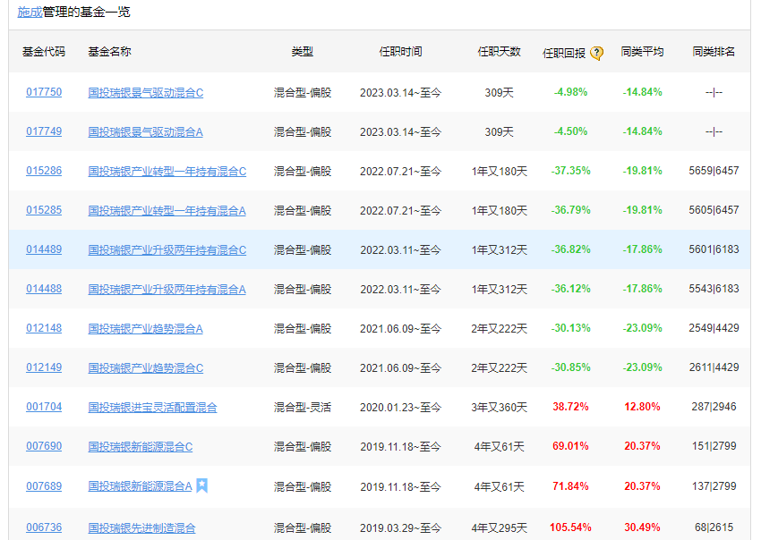Select ranking 5601|6183
This screenshot has height=540, width=761.
click(714, 249)
